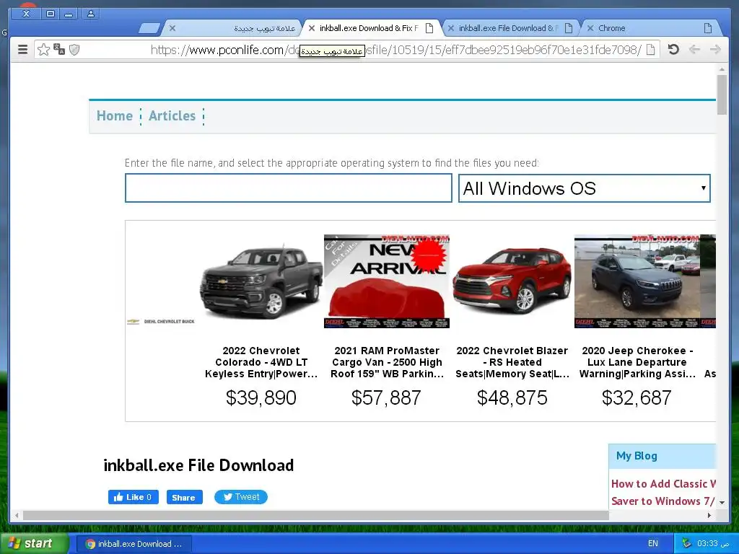The width and height of the screenshot is (739, 554).
Task: Open the Windows start menu
Action: click(x=34, y=543)
